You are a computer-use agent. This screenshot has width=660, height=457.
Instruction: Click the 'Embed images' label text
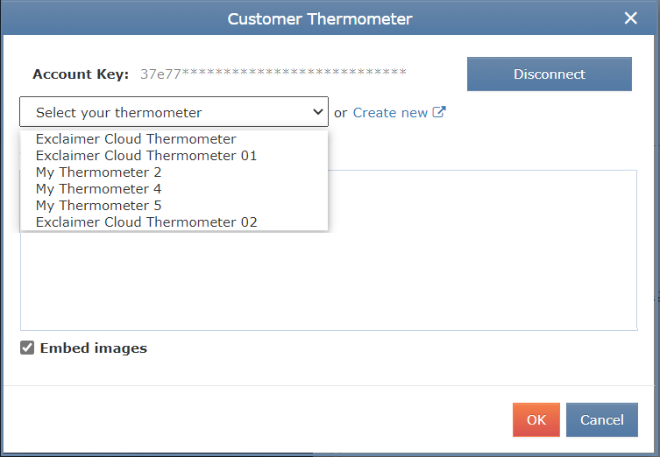click(94, 348)
